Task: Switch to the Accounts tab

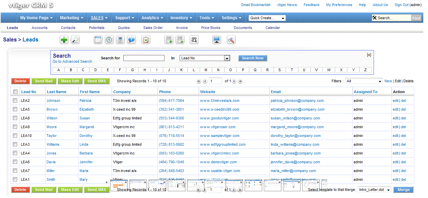Action: pyautogui.click(x=39, y=28)
